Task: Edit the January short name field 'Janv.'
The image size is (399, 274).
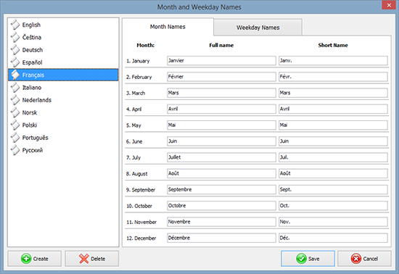Action: pyautogui.click(x=333, y=61)
